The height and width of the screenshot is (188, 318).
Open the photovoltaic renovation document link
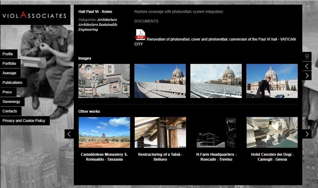(x=221, y=39)
